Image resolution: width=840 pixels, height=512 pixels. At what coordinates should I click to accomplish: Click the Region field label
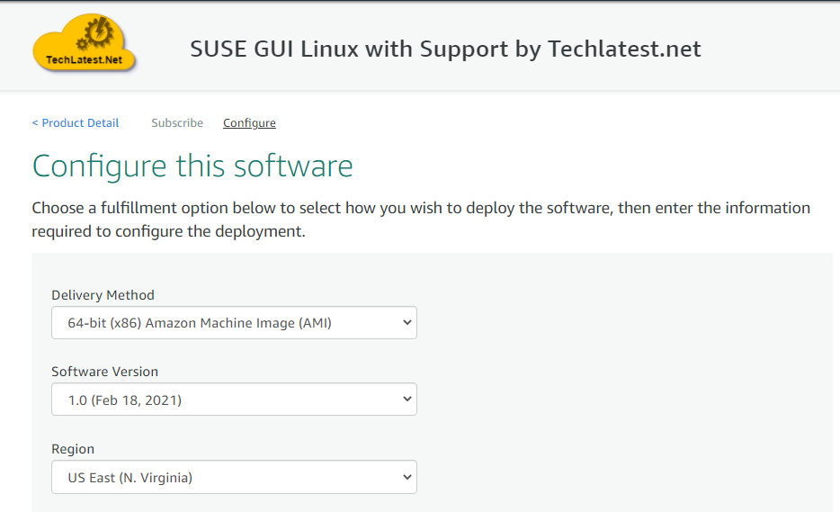73,449
